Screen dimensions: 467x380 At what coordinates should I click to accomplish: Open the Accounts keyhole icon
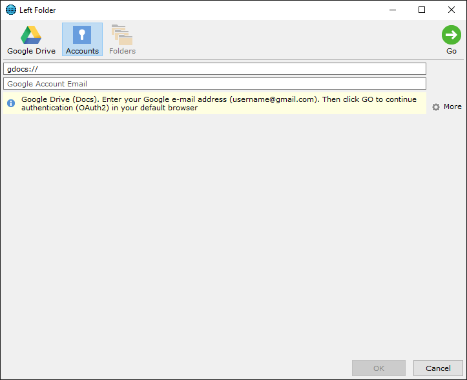pyautogui.click(x=82, y=35)
